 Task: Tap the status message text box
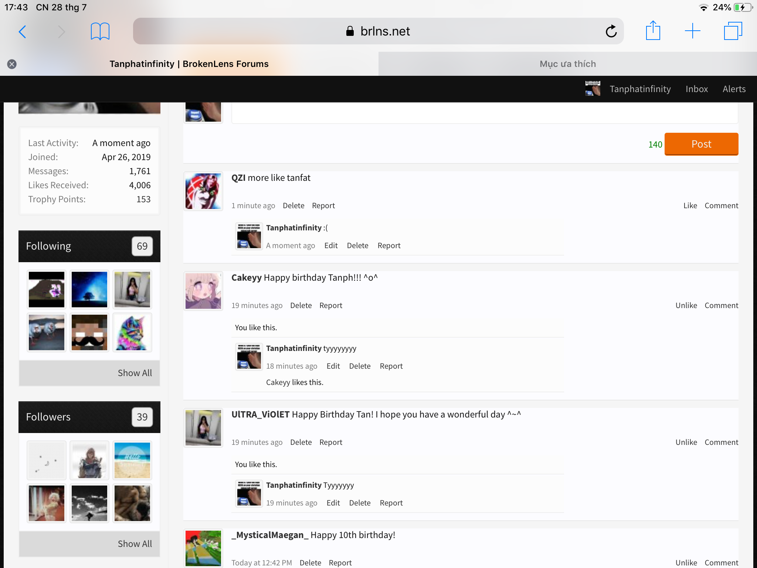point(485,113)
